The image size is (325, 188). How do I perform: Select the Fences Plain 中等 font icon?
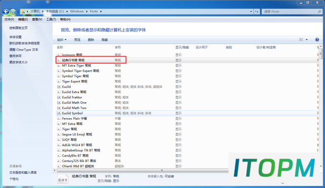pyautogui.click(x=59, y=119)
